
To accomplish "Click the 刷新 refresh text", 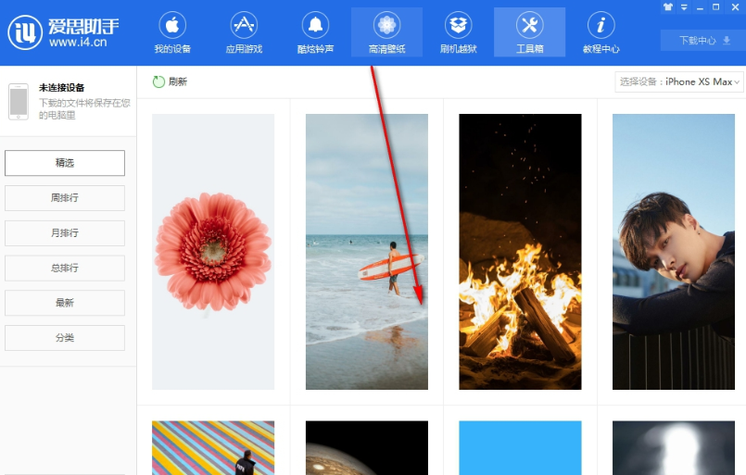I will click(178, 81).
